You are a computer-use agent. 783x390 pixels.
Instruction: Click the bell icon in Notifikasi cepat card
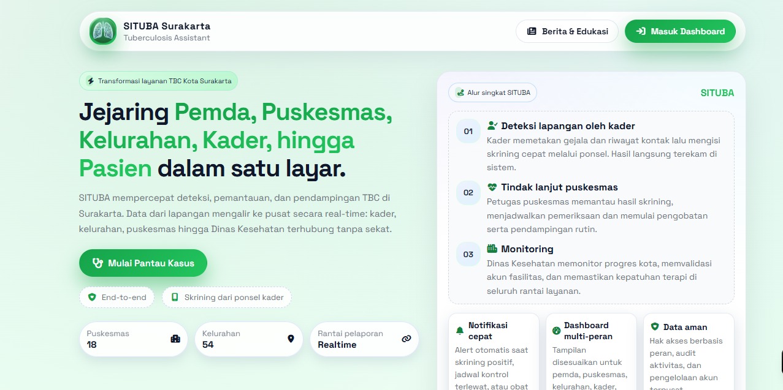pos(460,331)
